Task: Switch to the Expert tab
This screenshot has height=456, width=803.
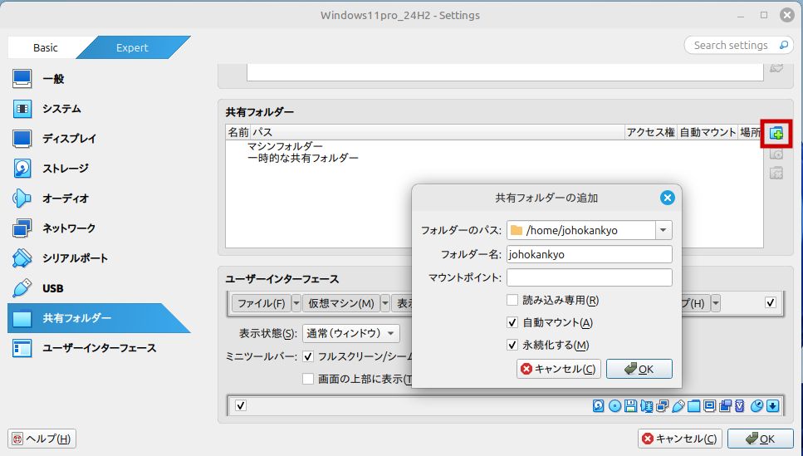Action: point(132,47)
